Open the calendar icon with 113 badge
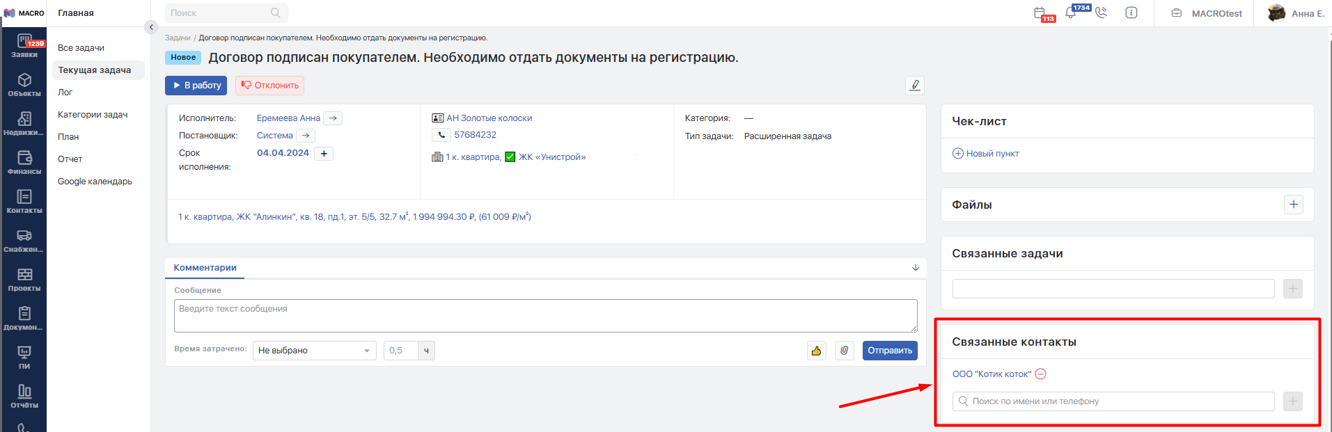Viewport: 1332px width, 432px height. coord(1040,13)
